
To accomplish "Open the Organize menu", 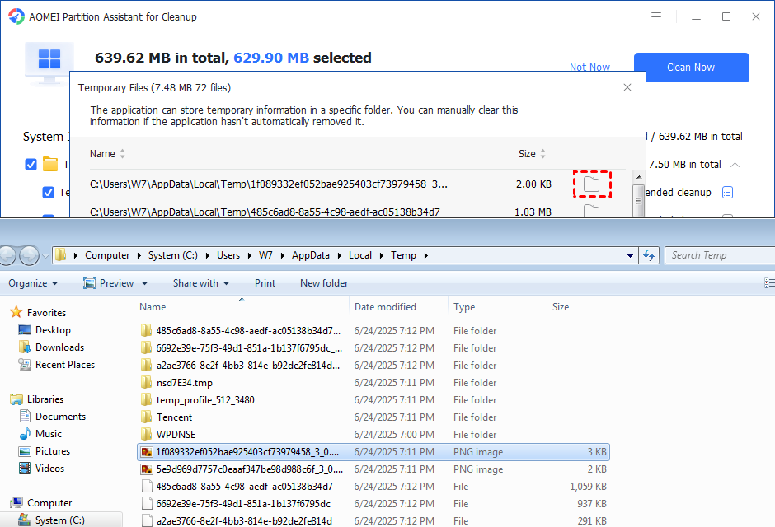I will pos(33,283).
